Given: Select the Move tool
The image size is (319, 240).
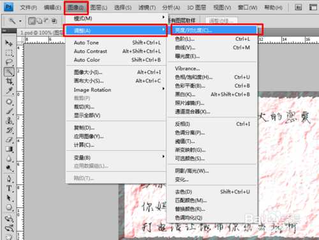Looking at the screenshot, I should tap(9, 43).
